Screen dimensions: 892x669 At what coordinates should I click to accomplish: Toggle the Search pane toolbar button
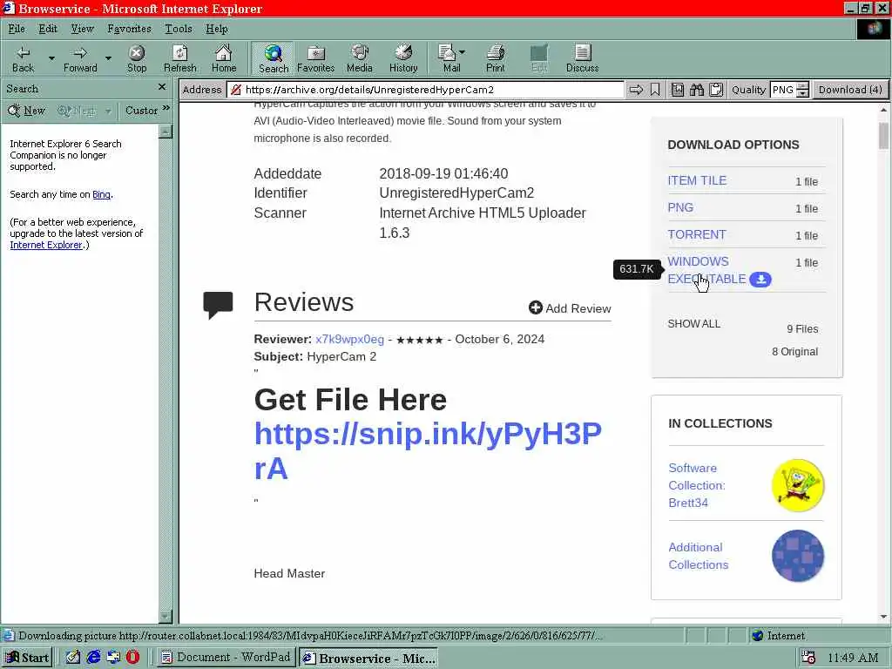pos(273,59)
